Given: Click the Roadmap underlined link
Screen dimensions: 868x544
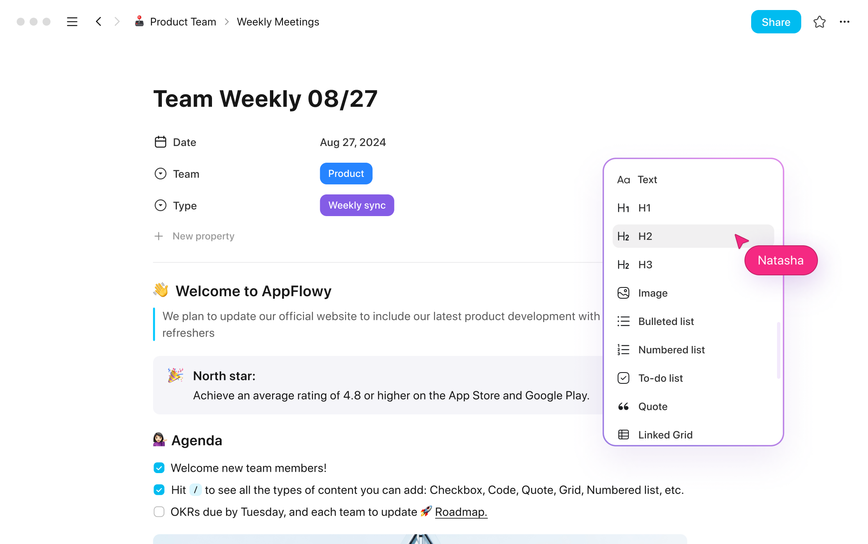Looking at the screenshot, I should [x=461, y=512].
